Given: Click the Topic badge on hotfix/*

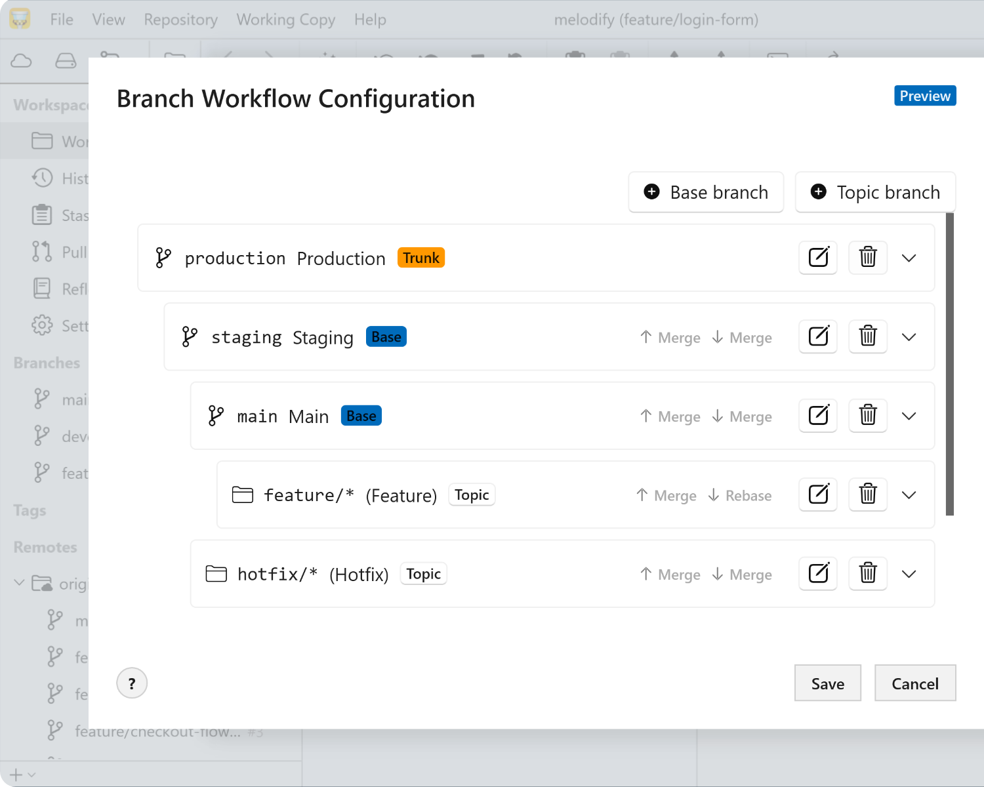Looking at the screenshot, I should coord(423,574).
